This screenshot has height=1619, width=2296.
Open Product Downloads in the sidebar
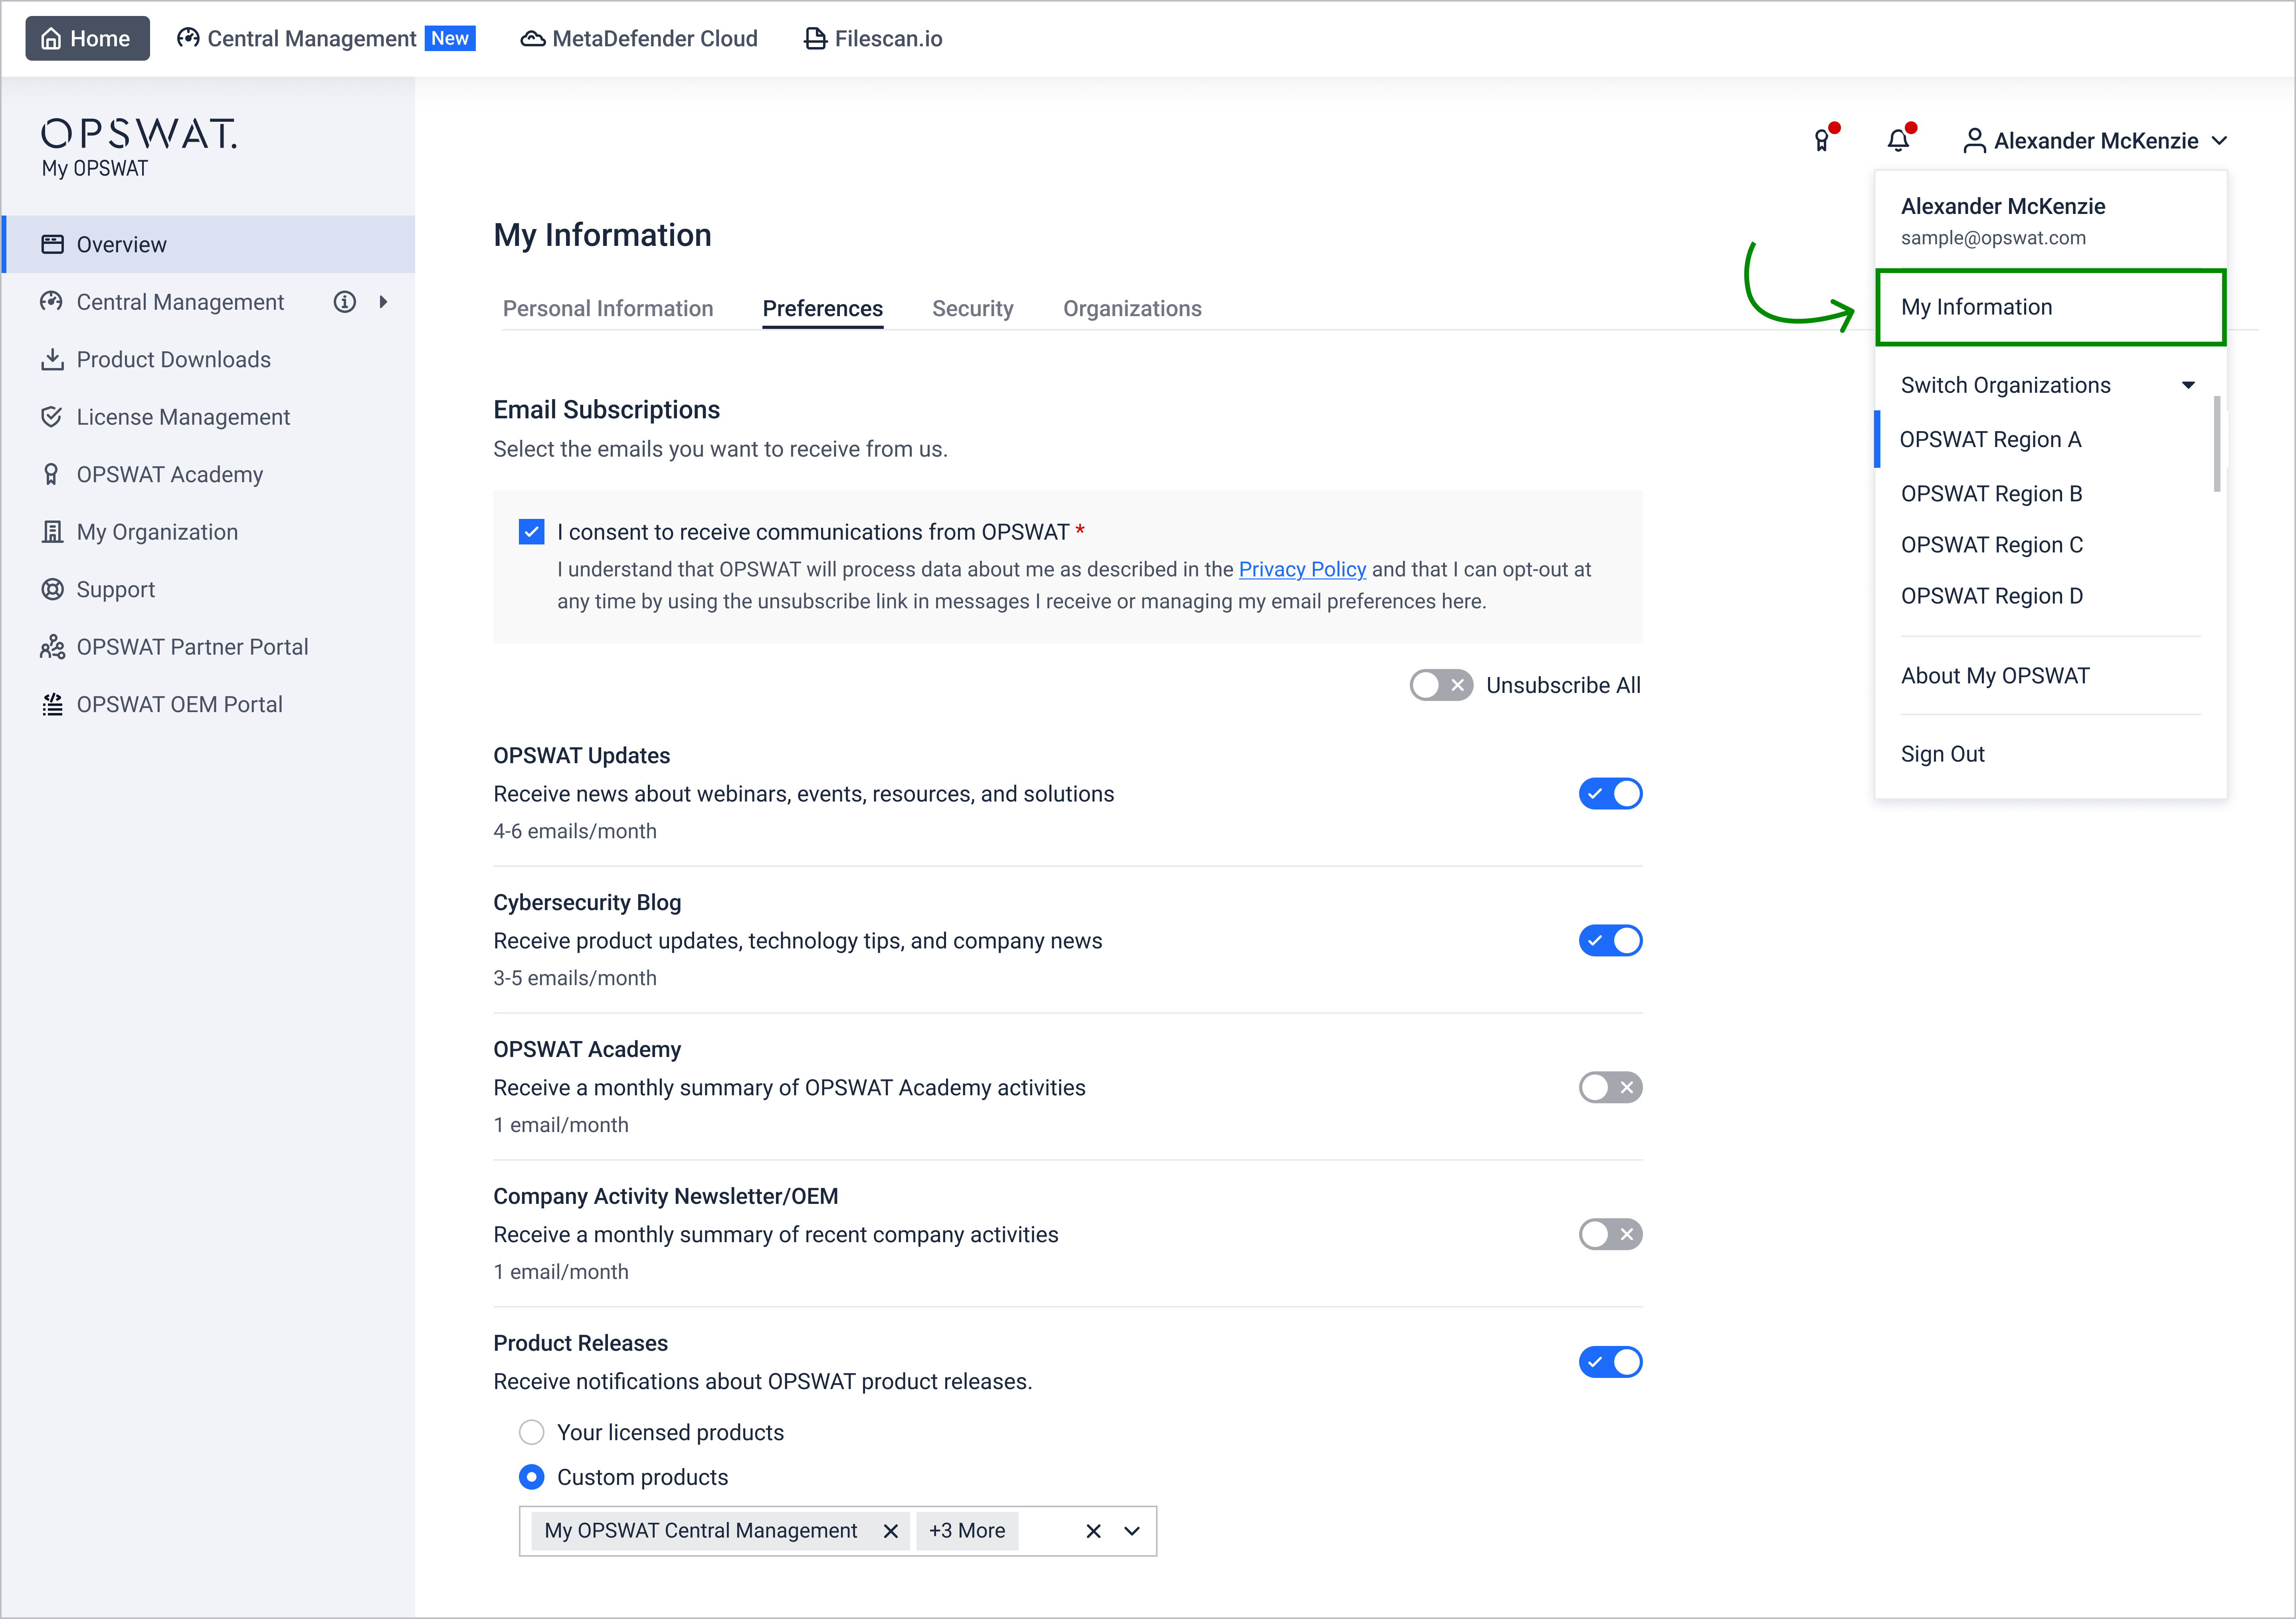[x=173, y=359]
